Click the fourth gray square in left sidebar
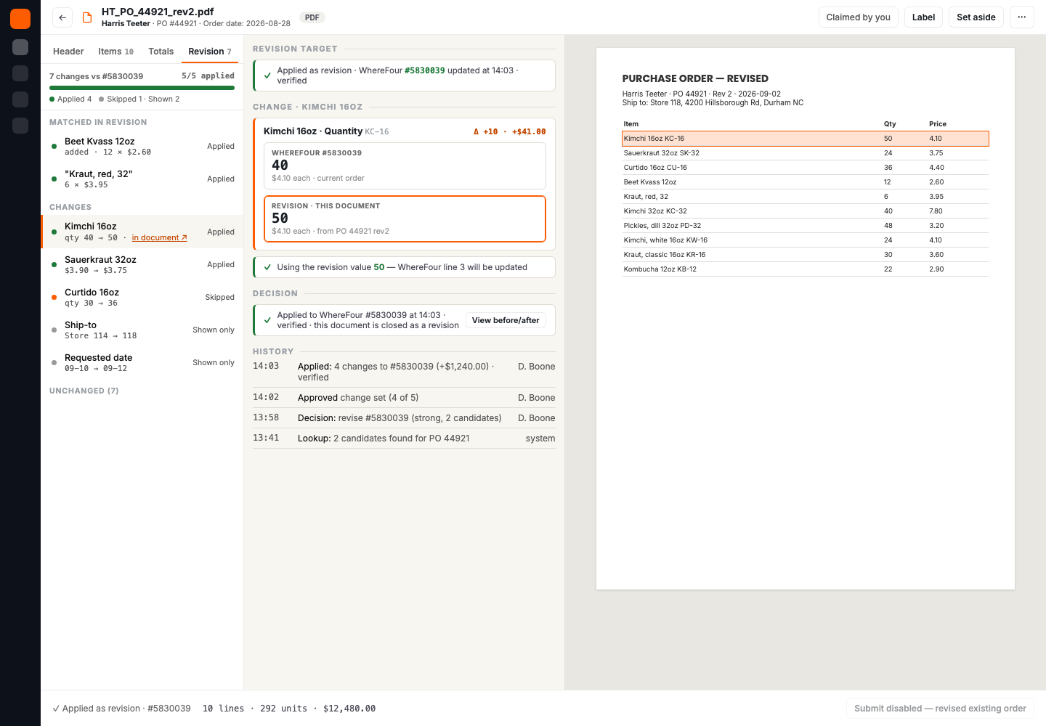Screen dimensions: 1046x726 [20, 126]
